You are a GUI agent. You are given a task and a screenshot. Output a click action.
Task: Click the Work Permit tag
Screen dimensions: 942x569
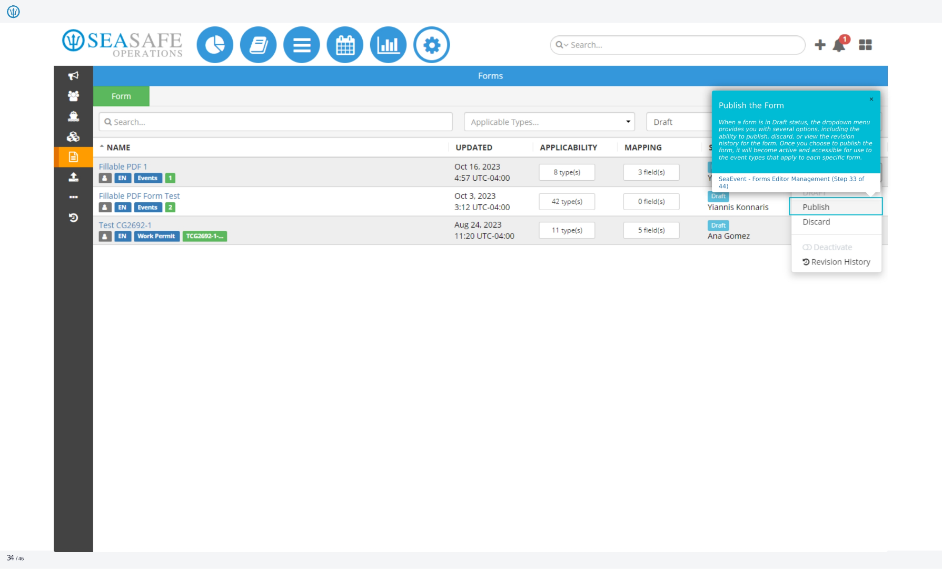pos(156,236)
